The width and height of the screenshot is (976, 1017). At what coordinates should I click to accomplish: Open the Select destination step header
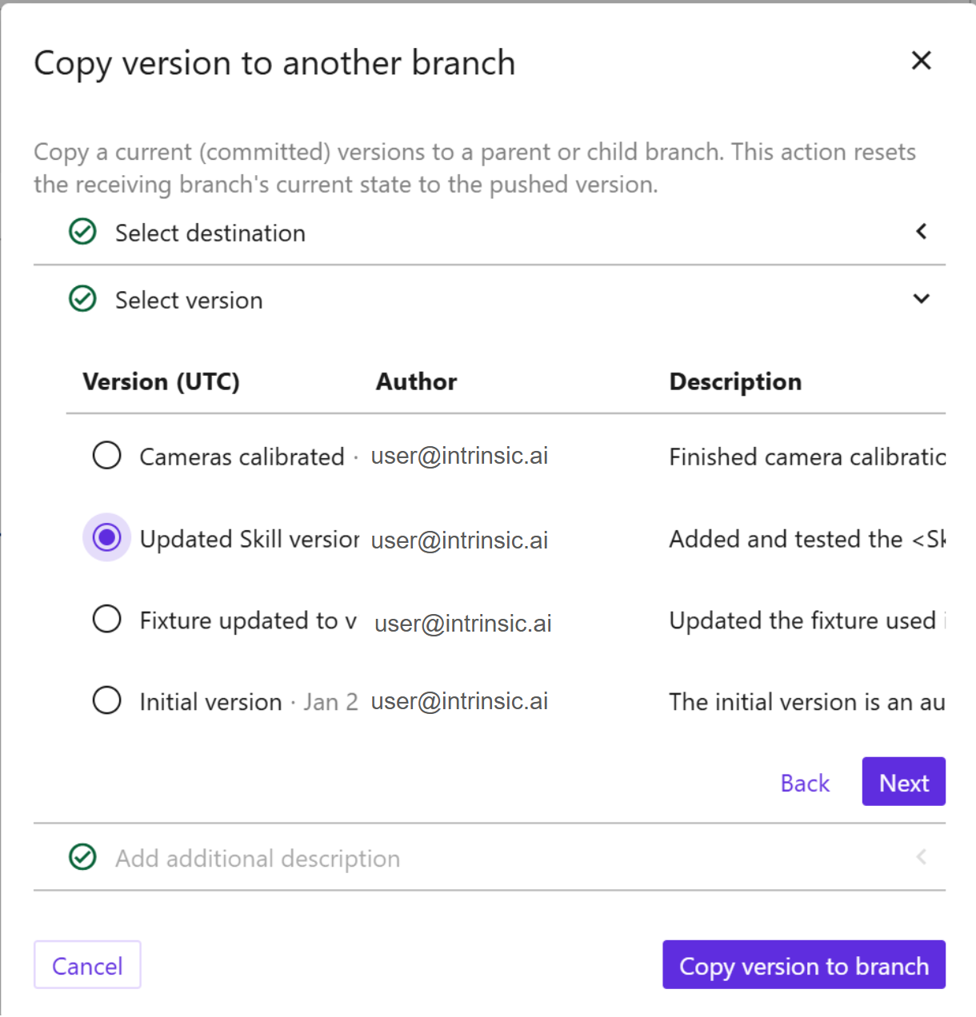pyautogui.click(x=210, y=233)
